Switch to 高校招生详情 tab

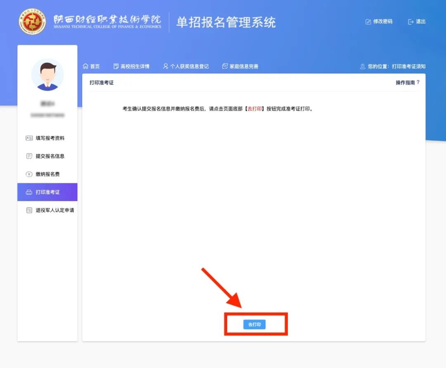pyautogui.click(x=135, y=66)
